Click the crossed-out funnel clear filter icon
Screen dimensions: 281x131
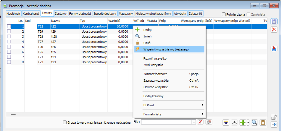pyautogui.click(x=200, y=122)
